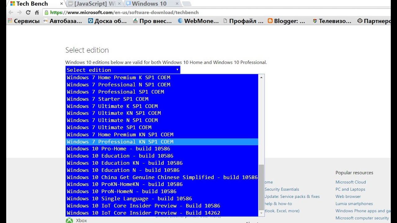Click the address bar URL
Viewport: 397px width, 223px height.
point(124,12)
